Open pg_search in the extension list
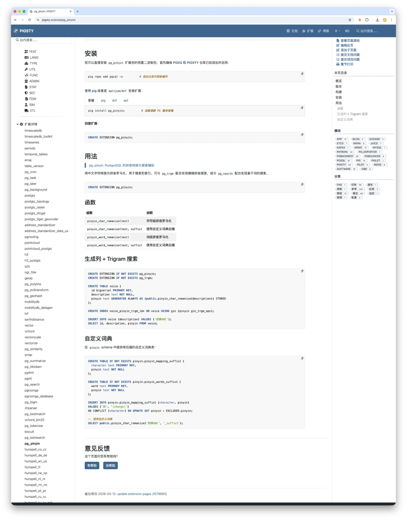407x520 pixels. [x=32, y=384]
